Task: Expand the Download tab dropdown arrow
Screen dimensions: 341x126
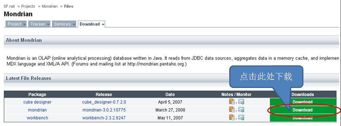Action: [103, 24]
